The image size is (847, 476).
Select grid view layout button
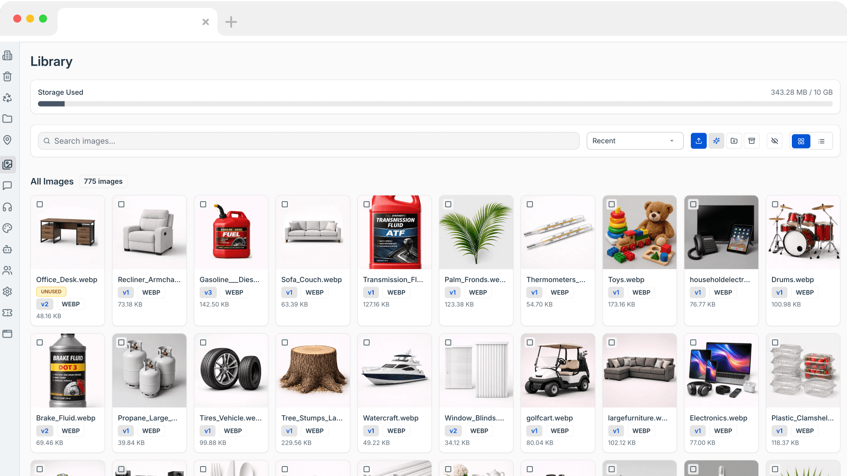(801, 141)
